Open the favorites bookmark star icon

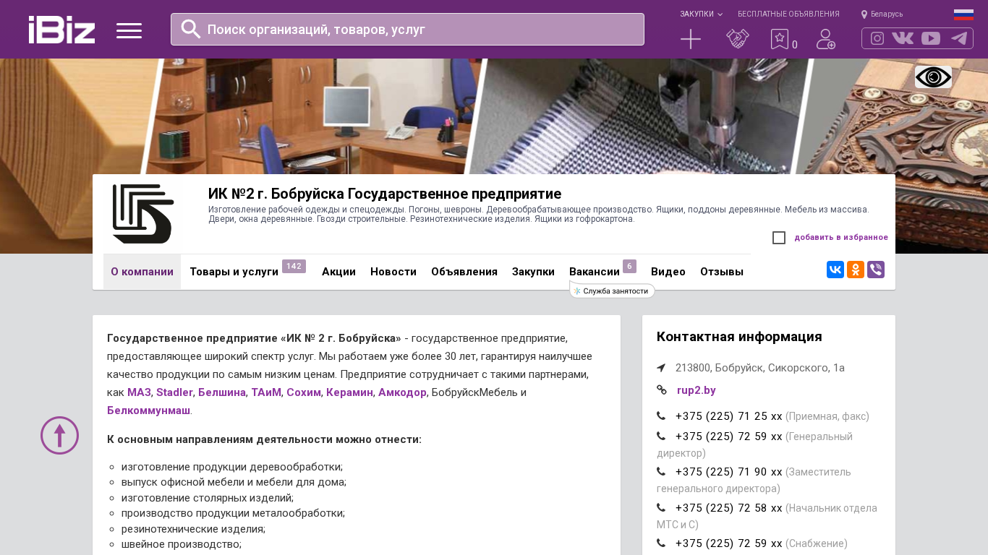(780, 39)
